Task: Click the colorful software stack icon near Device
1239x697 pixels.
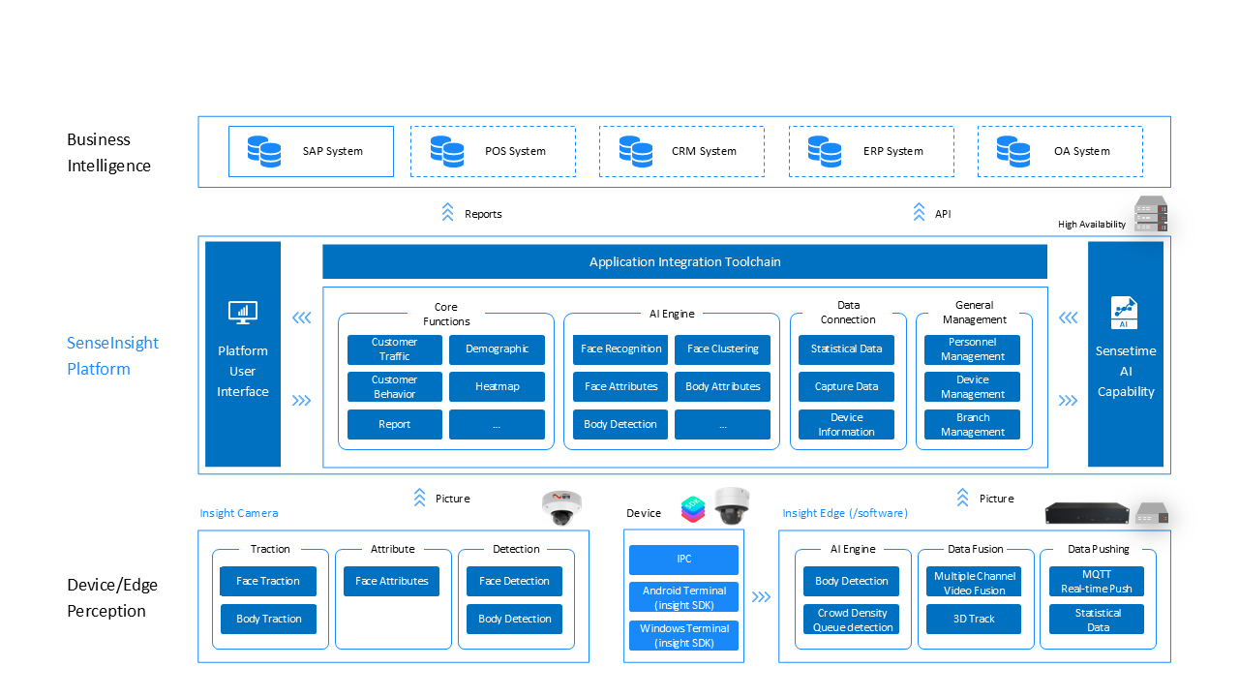Action: (693, 507)
